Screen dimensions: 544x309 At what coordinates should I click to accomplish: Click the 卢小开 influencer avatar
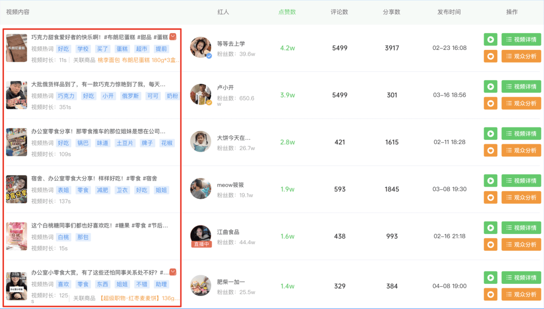pos(200,94)
